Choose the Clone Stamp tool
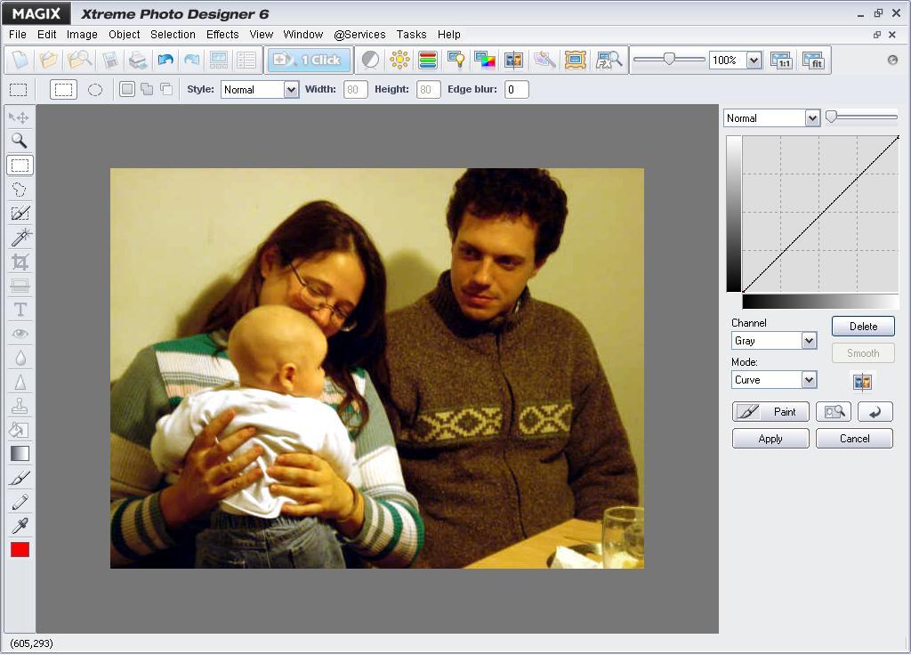Screen dimensions: 911x655 (20, 404)
